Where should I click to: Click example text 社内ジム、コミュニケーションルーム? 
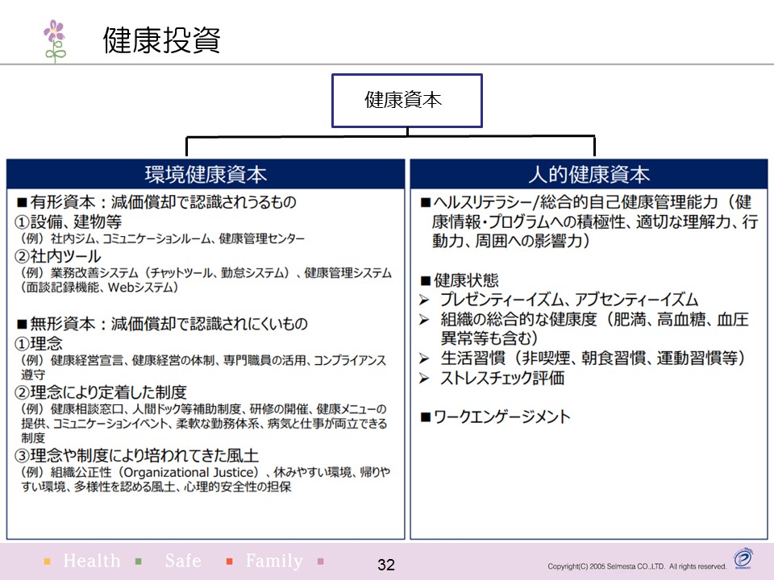(131, 238)
